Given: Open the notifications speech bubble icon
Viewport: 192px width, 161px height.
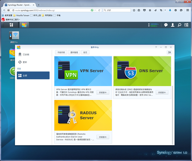Looking at the screenshot, I should click(166, 25).
